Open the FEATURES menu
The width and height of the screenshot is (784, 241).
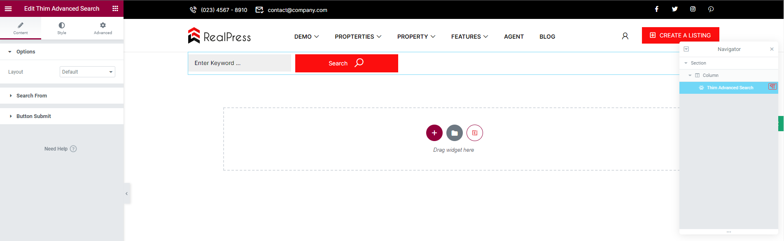point(470,37)
